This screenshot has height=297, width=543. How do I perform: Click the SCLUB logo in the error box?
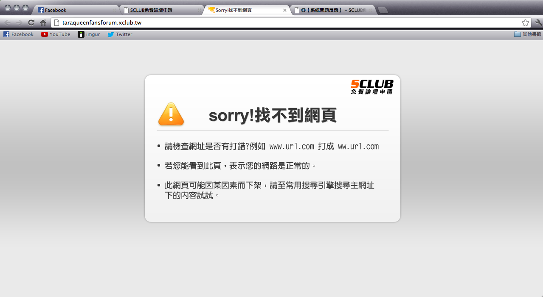372,87
